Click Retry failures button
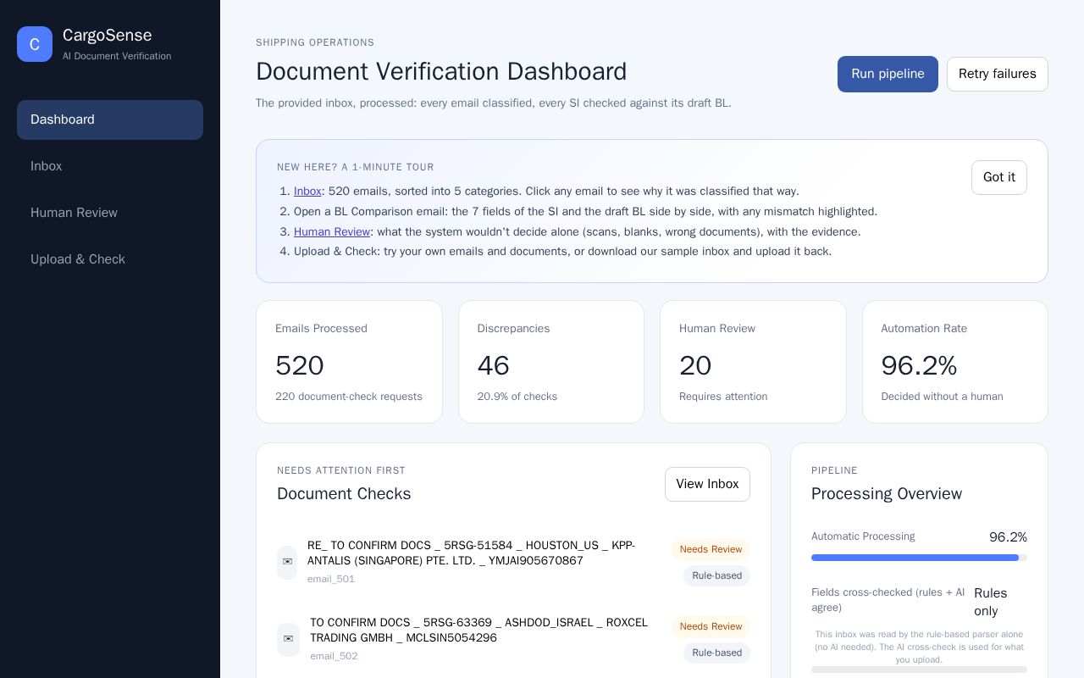This screenshot has width=1084, height=678. point(997,74)
